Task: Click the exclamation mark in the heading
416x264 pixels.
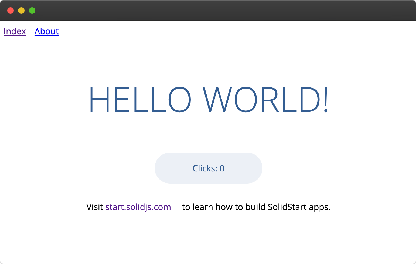Action: coord(326,100)
